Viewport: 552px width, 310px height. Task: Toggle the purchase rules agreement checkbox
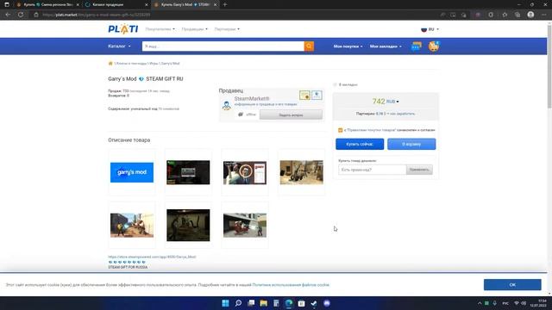click(340, 130)
